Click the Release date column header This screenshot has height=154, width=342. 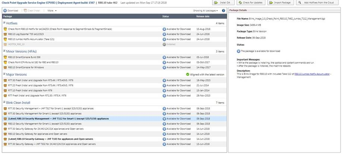[211, 16]
